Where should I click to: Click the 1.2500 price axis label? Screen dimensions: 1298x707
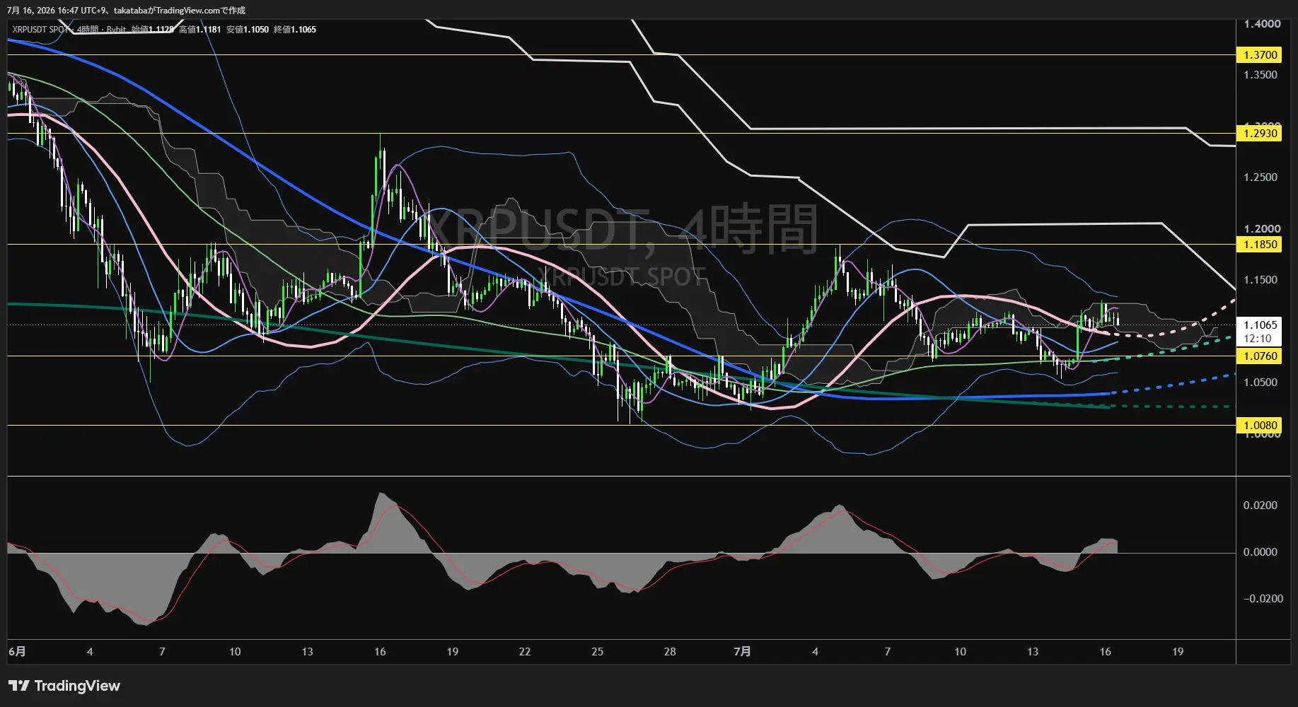(x=1261, y=177)
